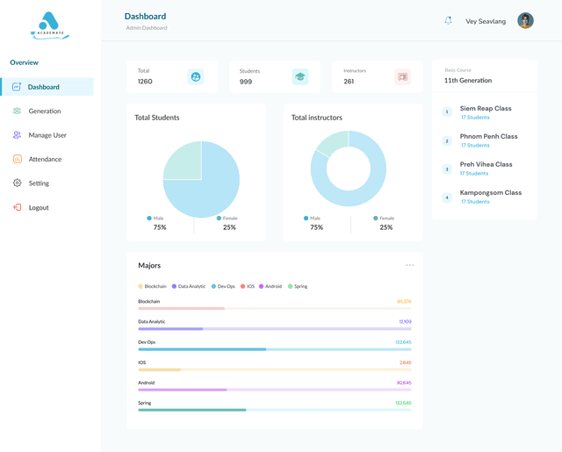Image resolution: width=562 pixels, height=452 pixels.
Task: Click the Setting gear icon
Action: pyautogui.click(x=18, y=183)
